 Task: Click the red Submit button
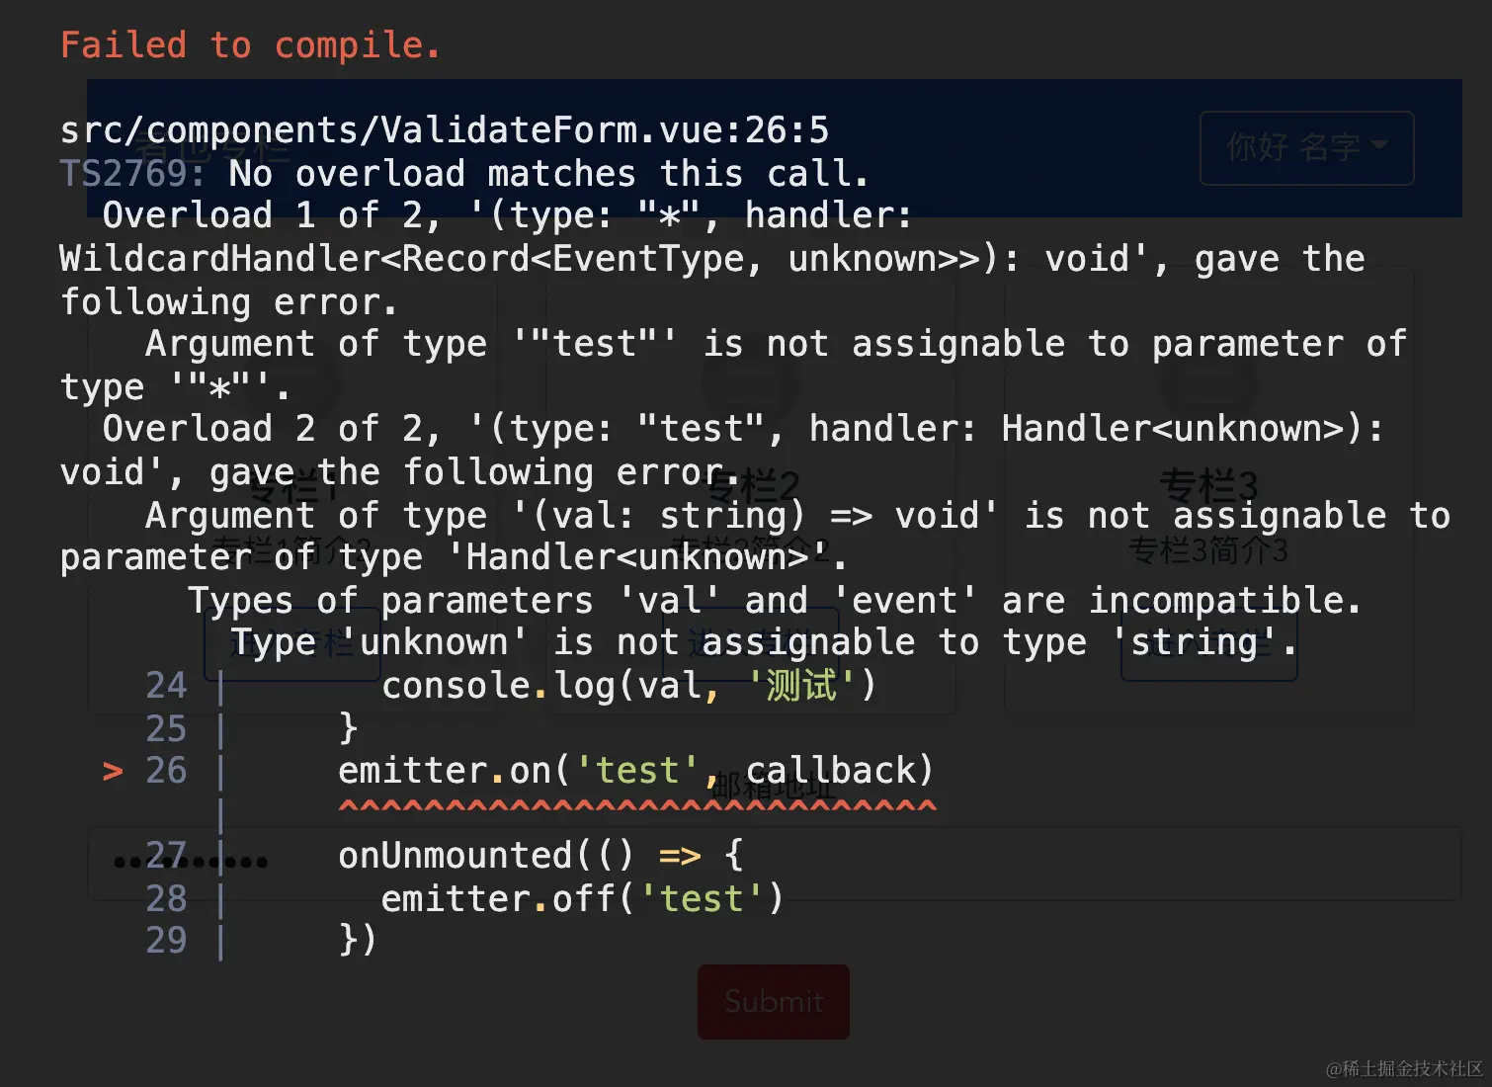coord(774,1001)
